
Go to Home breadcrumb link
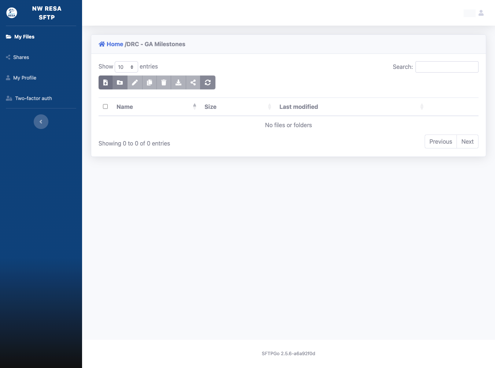111,44
